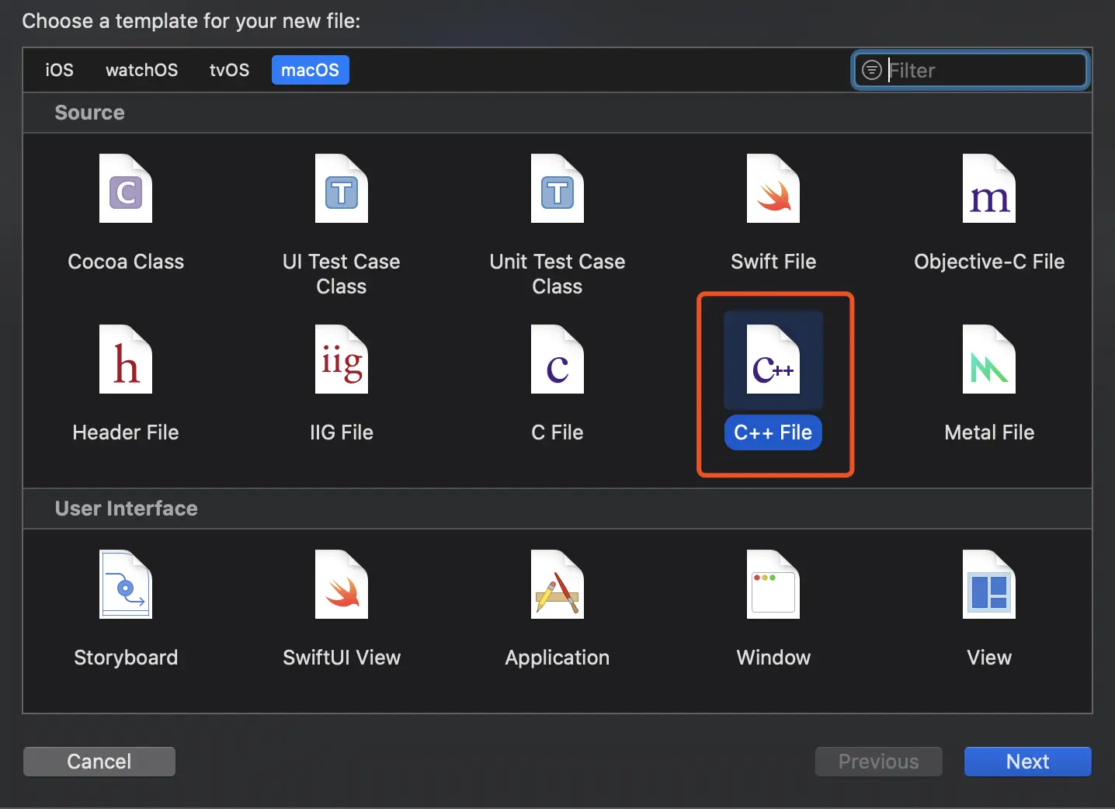Pick the IIG File template icon
The image size is (1115, 809).
click(342, 359)
